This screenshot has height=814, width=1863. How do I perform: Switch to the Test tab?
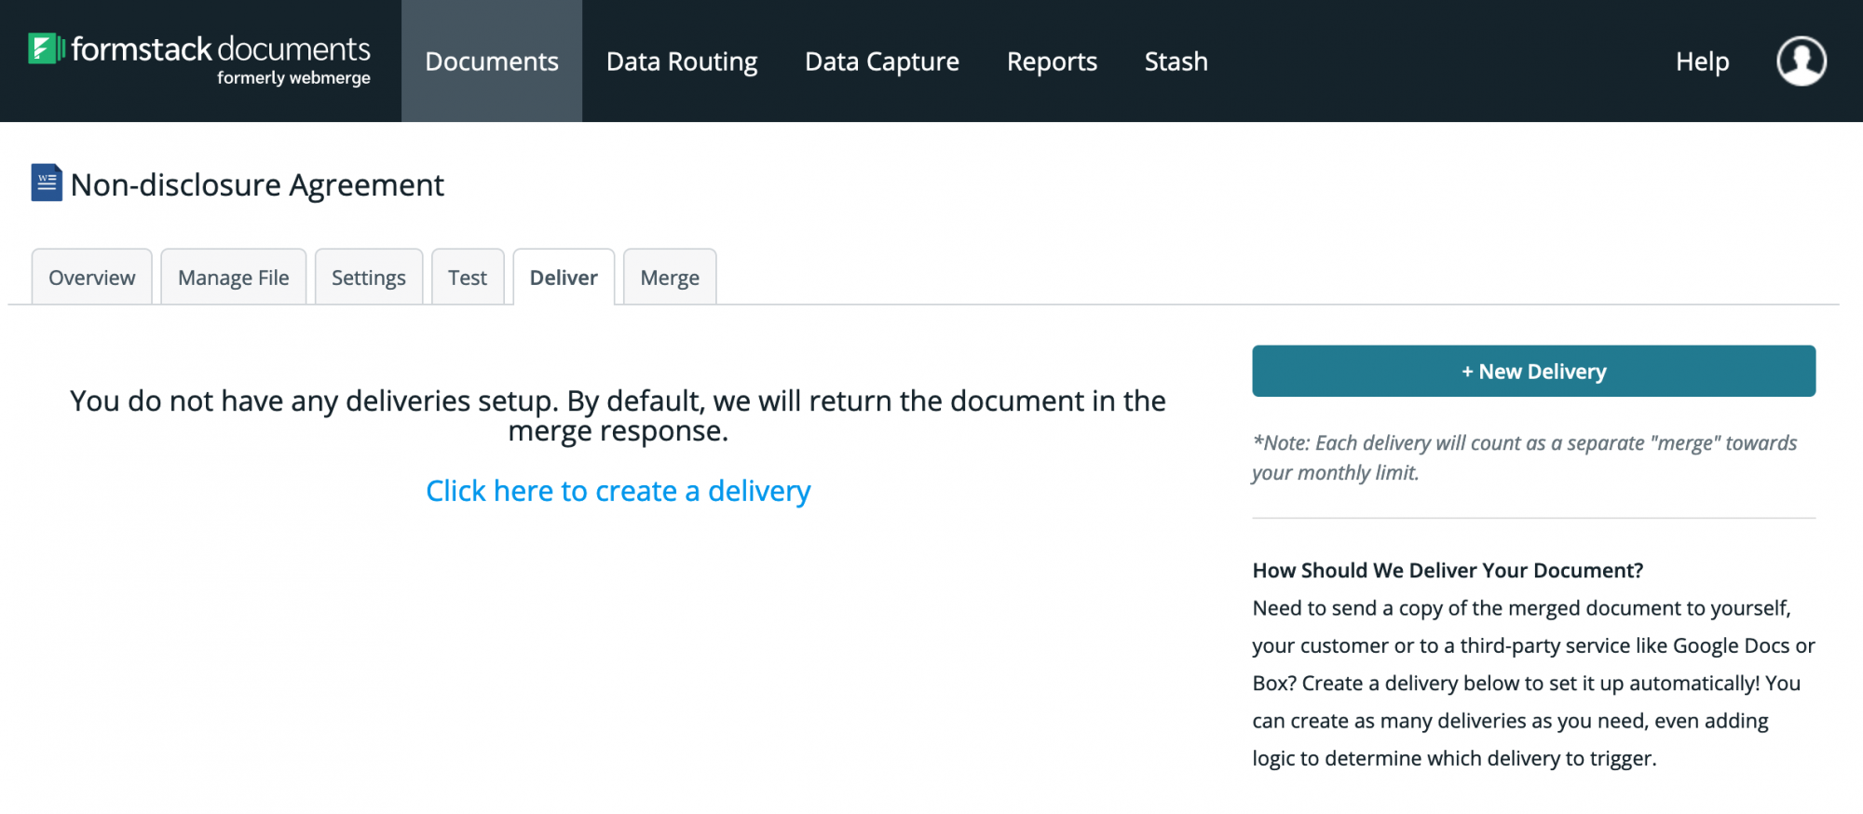[x=468, y=278]
